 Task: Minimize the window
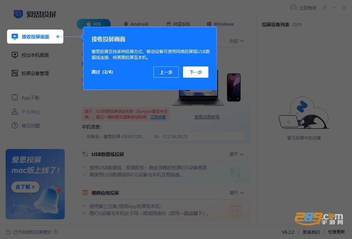click(x=334, y=8)
